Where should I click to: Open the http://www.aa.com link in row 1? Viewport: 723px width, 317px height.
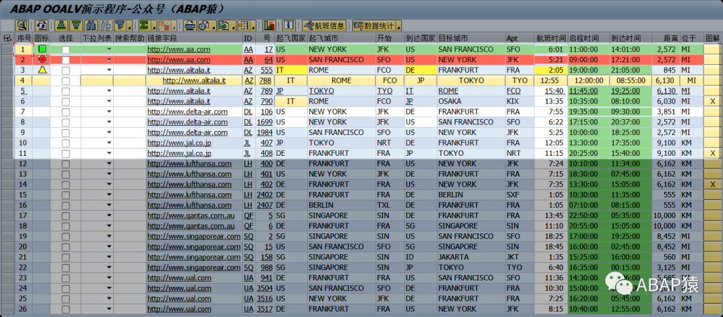tap(179, 49)
